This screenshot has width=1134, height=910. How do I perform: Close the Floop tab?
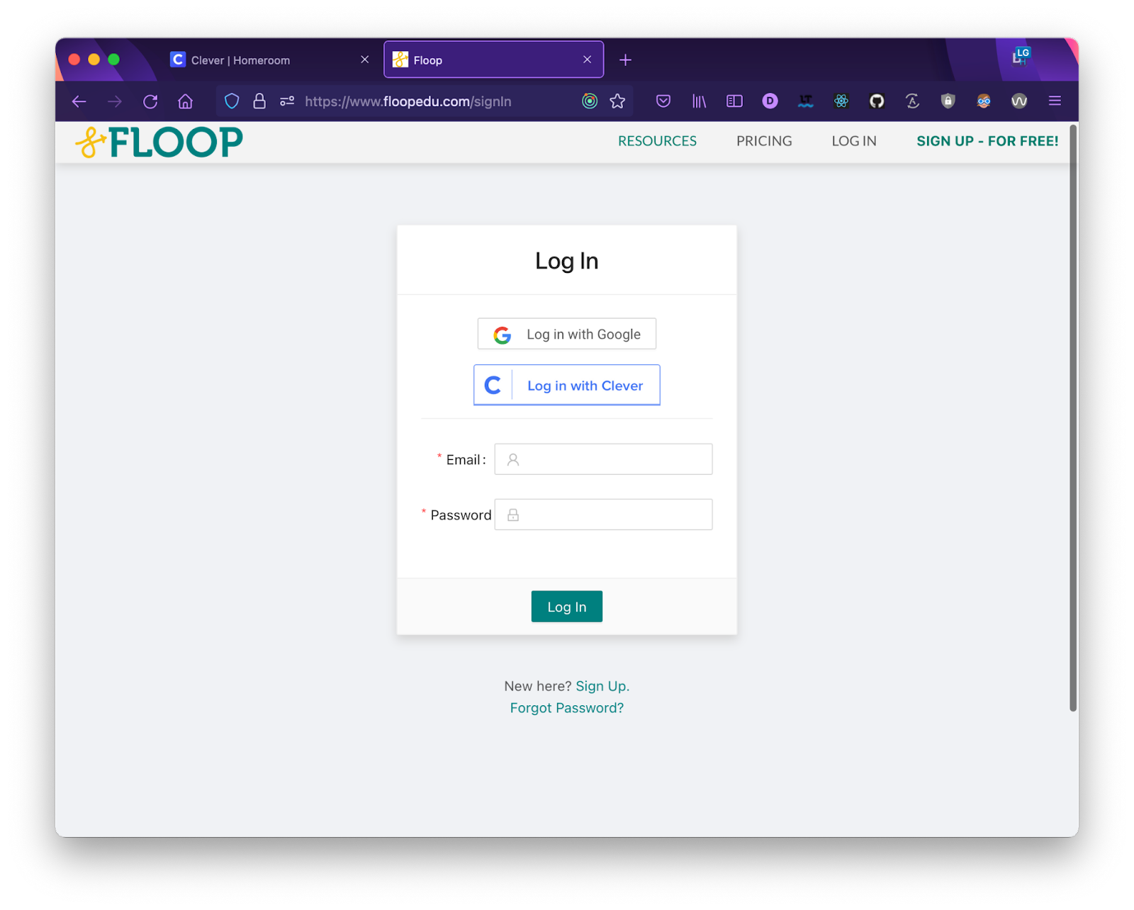point(587,60)
